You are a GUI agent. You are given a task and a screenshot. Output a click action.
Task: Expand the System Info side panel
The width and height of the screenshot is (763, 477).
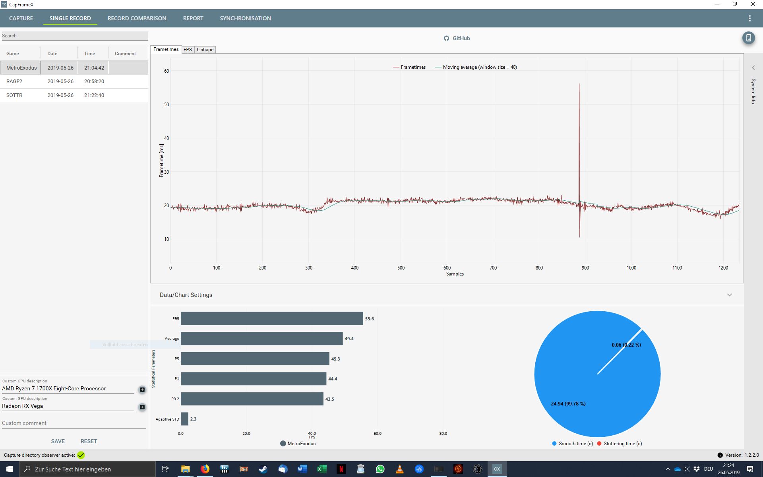(753, 68)
